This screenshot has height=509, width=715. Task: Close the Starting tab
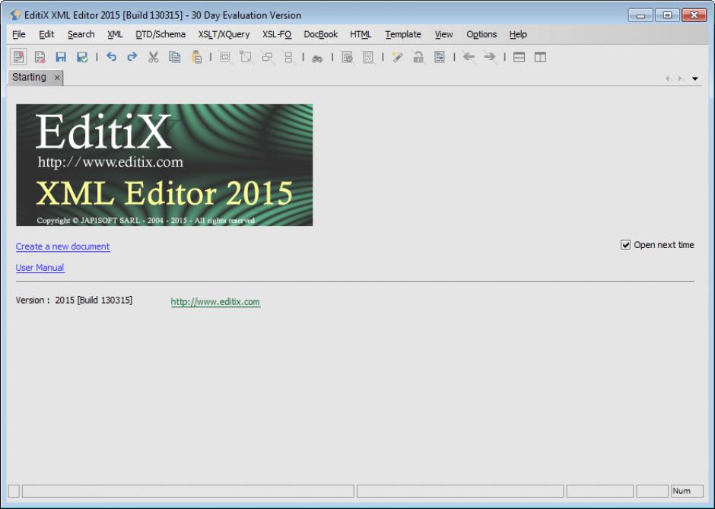(57, 78)
